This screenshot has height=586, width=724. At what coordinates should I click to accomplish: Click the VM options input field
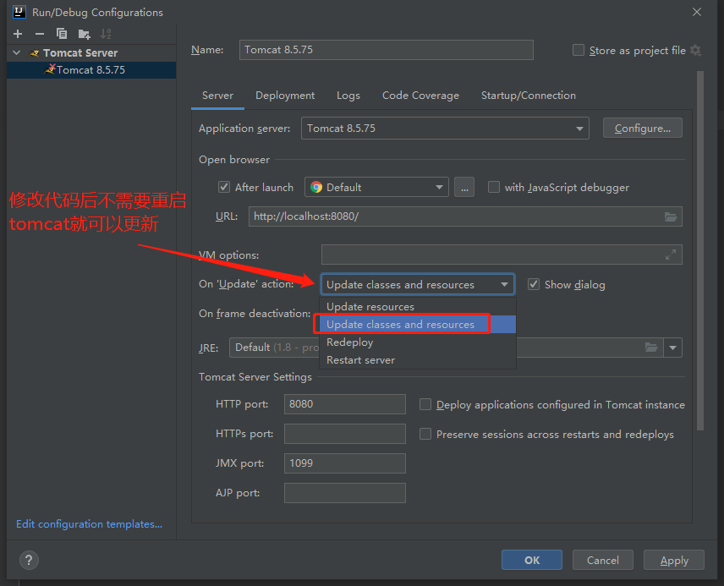pyautogui.click(x=502, y=255)
